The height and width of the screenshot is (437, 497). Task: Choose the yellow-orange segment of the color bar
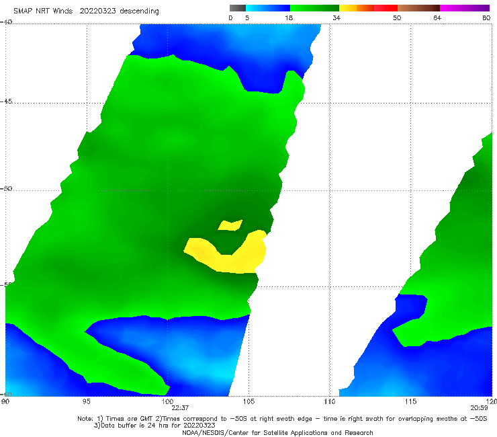pyautogui.click(x=357, y=8)
